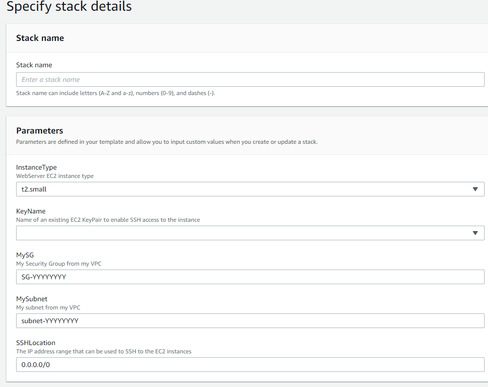The width and height of the screenshot is (488, 387).
Task: Click the MySG field containing SG-YYYYYYYY
Action: [250, 277]
